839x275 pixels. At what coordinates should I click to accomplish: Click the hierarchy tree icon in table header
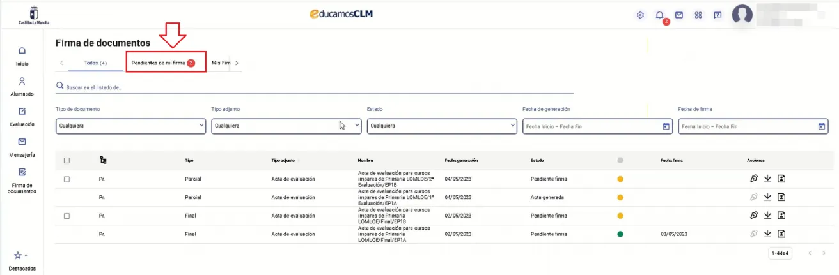103,160
